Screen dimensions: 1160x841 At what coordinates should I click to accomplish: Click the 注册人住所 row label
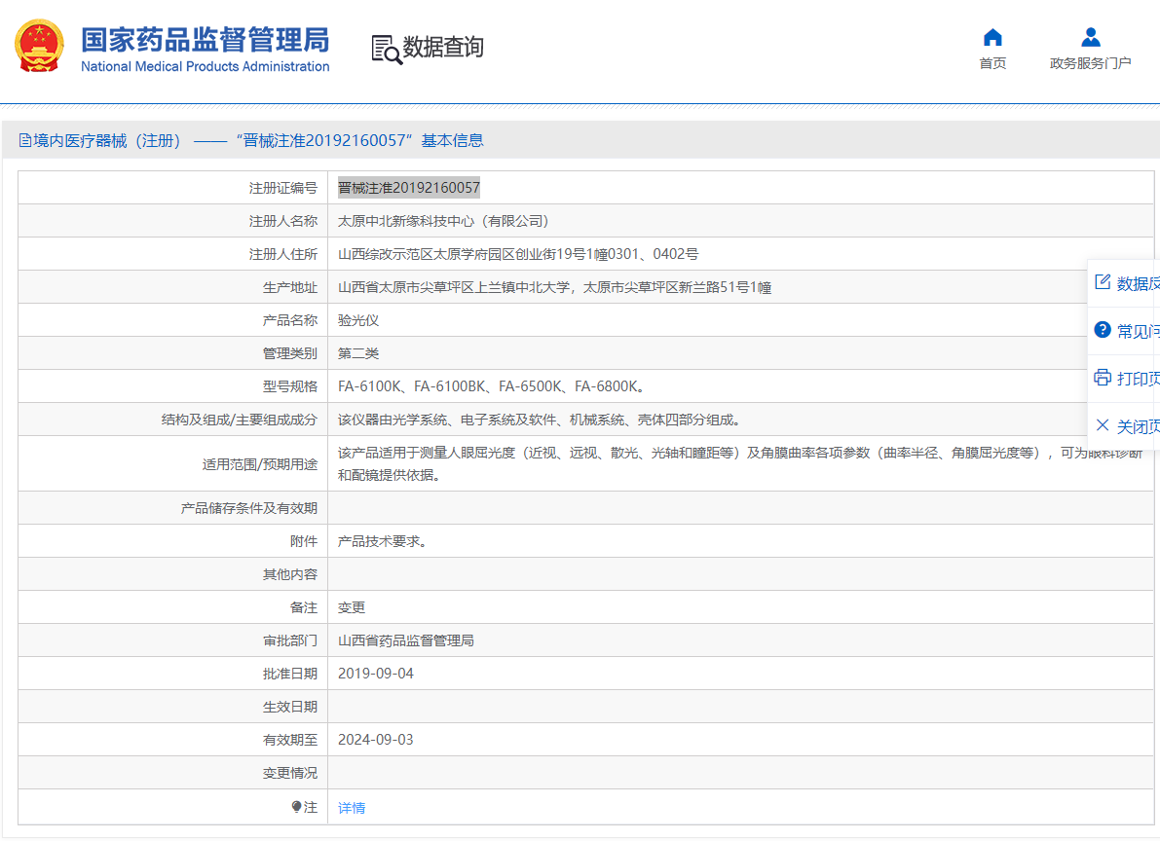point(282,254)
